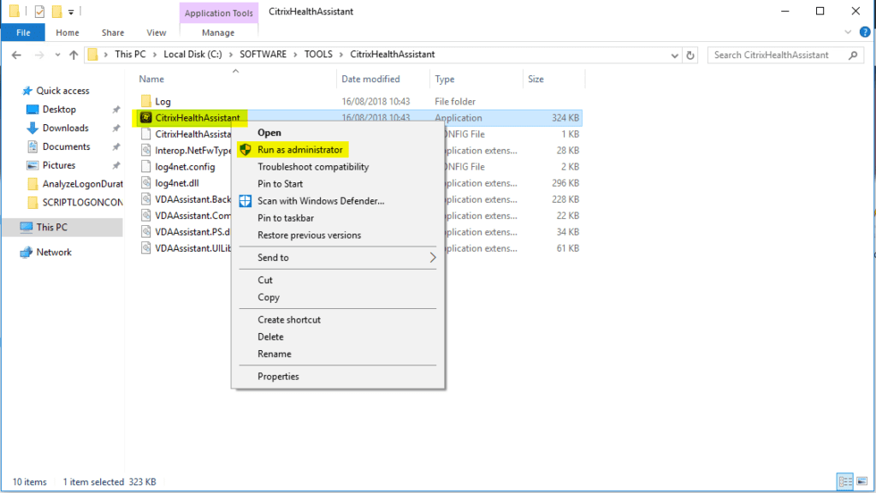Switch to thumbnail view via status bar icon
876x493 pixels.
coord(862,481)
